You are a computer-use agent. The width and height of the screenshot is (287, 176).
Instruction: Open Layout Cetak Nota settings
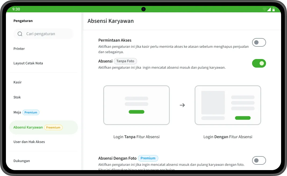tap(28, 63)
